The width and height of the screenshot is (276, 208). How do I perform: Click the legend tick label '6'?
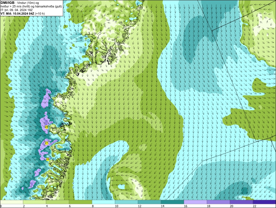[70, 206]
